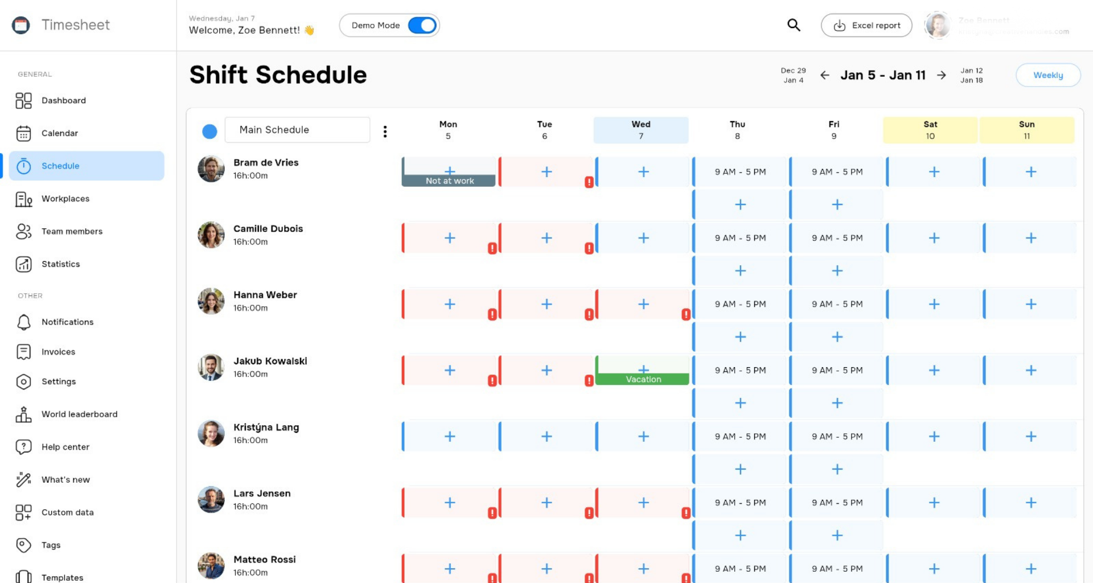Download the Excel report

tap(866, 26)
